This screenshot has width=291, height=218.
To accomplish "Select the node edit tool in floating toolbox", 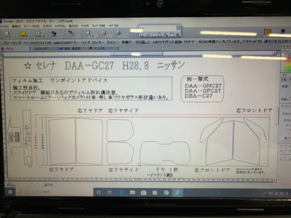I will coord(148,35).
